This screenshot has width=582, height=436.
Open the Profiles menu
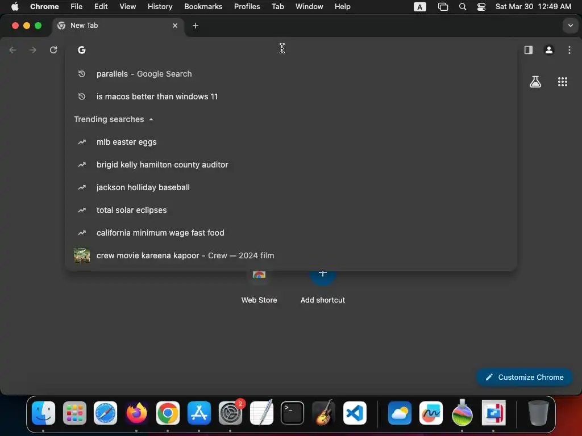[x=247, y=6]
